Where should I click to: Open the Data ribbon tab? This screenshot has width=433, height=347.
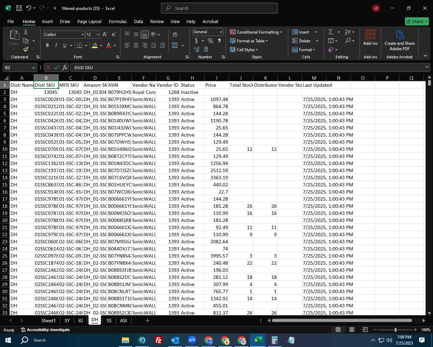138,21
